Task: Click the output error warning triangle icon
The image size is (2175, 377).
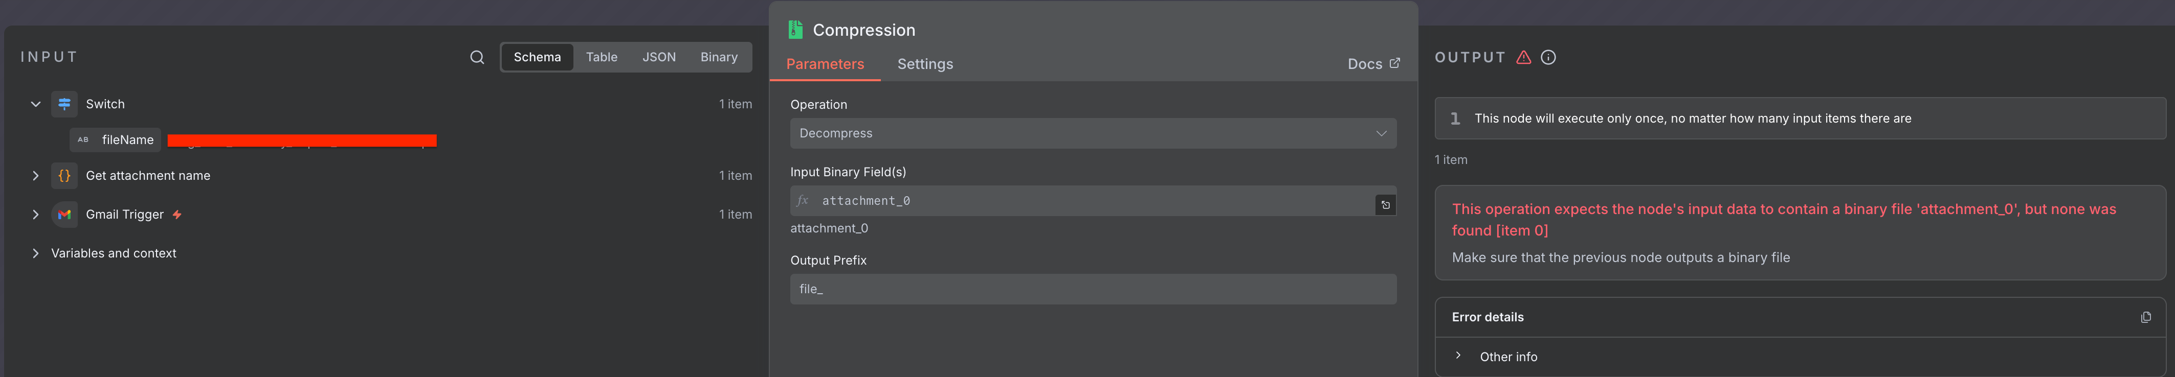Action: 1523,57
